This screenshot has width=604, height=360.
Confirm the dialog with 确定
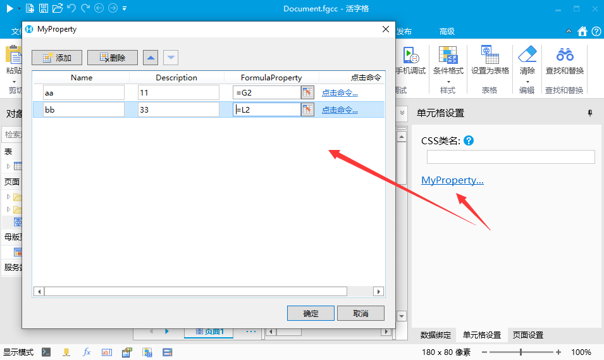[x=311, y=313]
